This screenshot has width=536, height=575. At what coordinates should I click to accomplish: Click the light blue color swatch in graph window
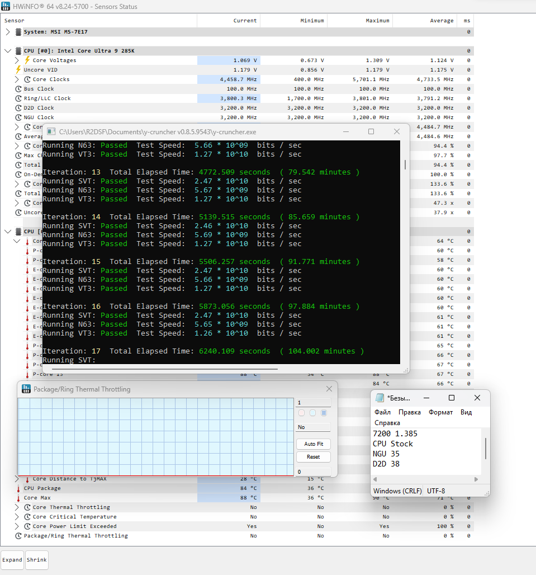click(x=312, y=413)
